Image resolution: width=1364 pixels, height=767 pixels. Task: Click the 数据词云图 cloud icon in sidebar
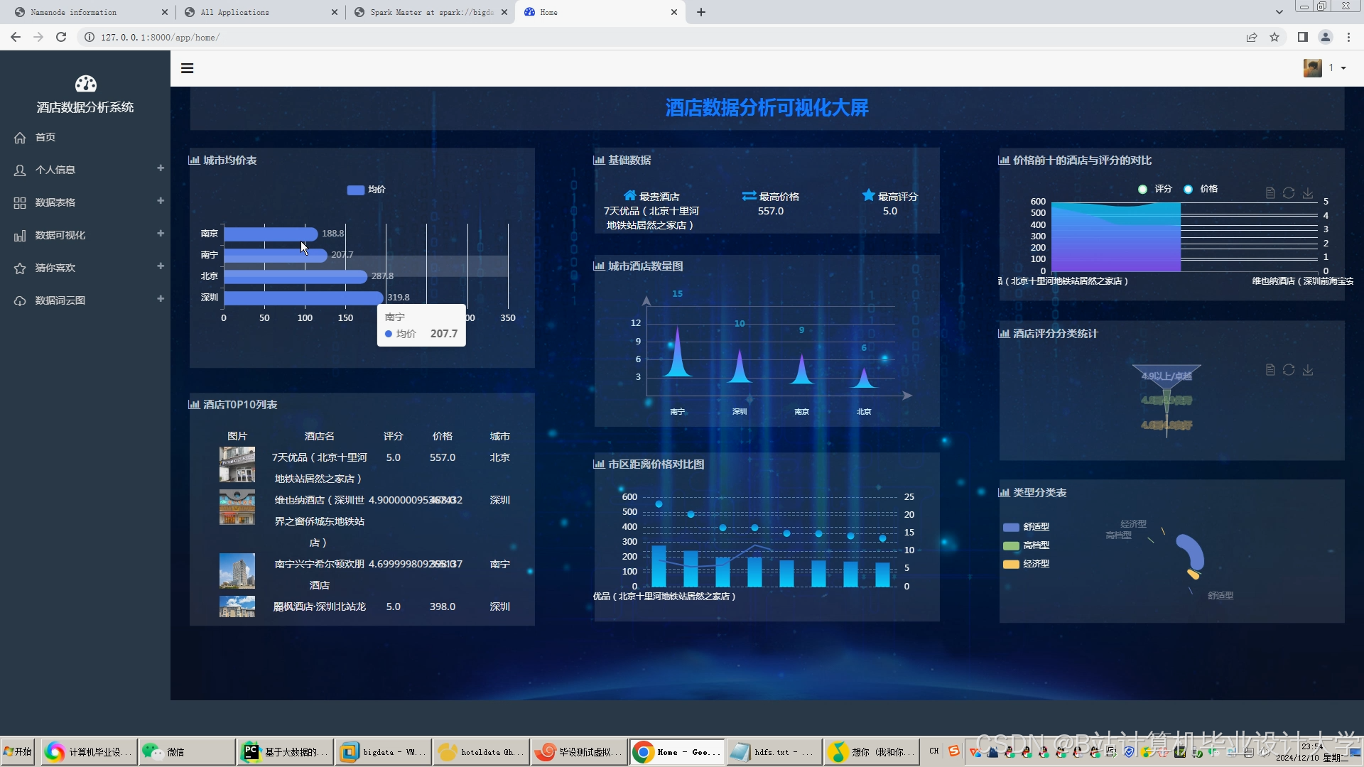[x=19, y=300]
